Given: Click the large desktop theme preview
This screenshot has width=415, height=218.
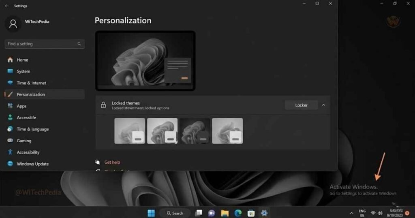Looking at the screenshot, I should point(145,61).
